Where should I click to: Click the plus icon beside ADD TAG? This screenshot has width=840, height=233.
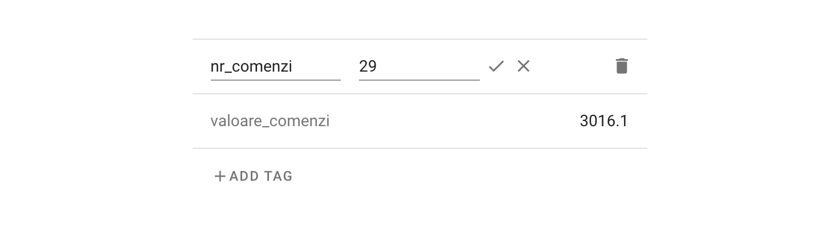pyautogui.click(x=219, y=176)
